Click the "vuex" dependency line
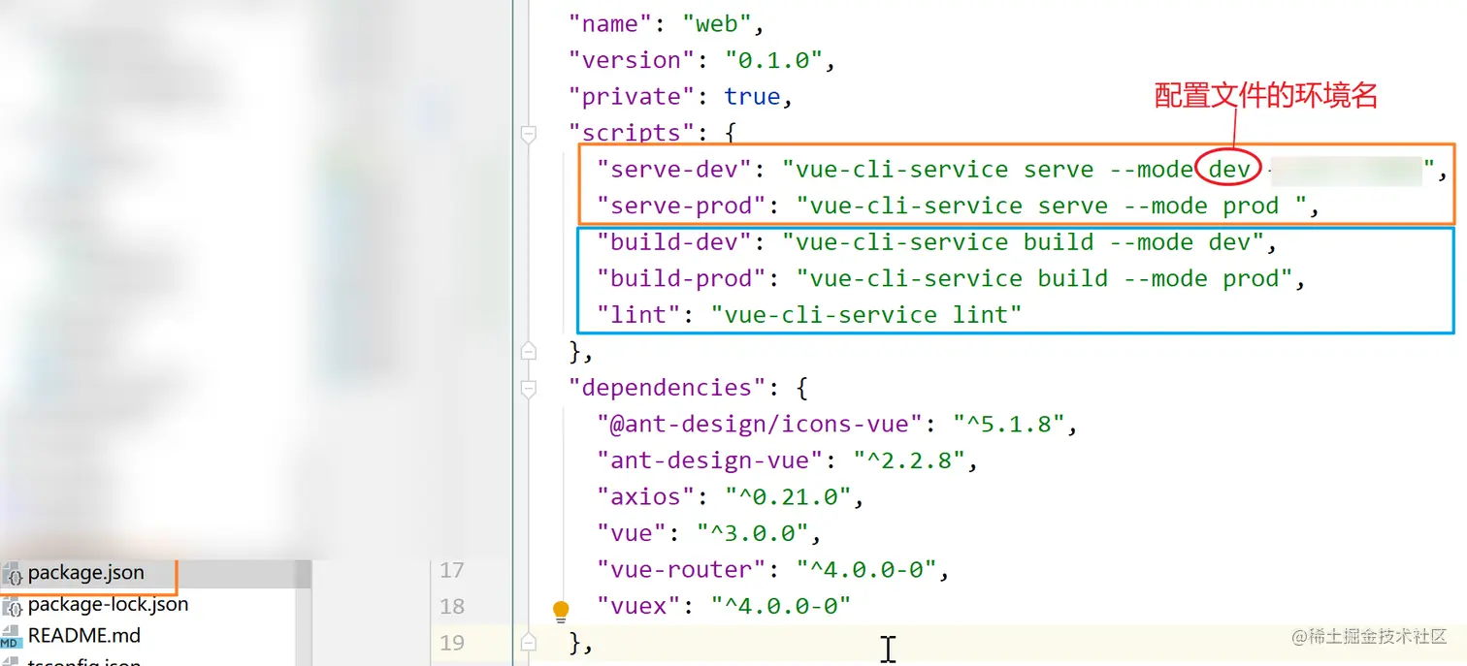1467x666 pixels. 724,606
